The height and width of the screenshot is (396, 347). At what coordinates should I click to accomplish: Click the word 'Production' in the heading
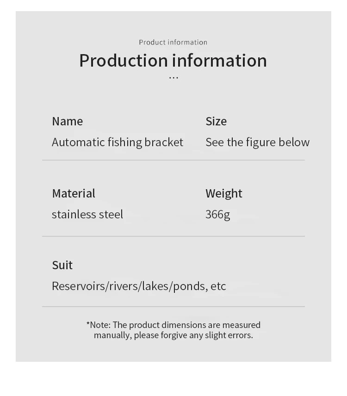pyautogui.click(x=123, y=61)
